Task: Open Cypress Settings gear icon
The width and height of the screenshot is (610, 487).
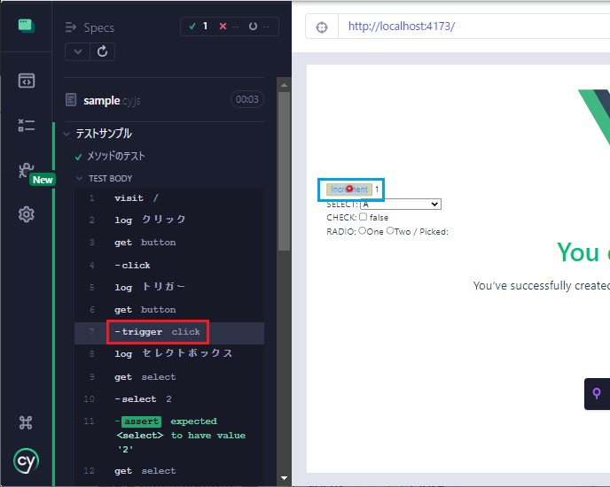Action: click(x=26, y=214)
